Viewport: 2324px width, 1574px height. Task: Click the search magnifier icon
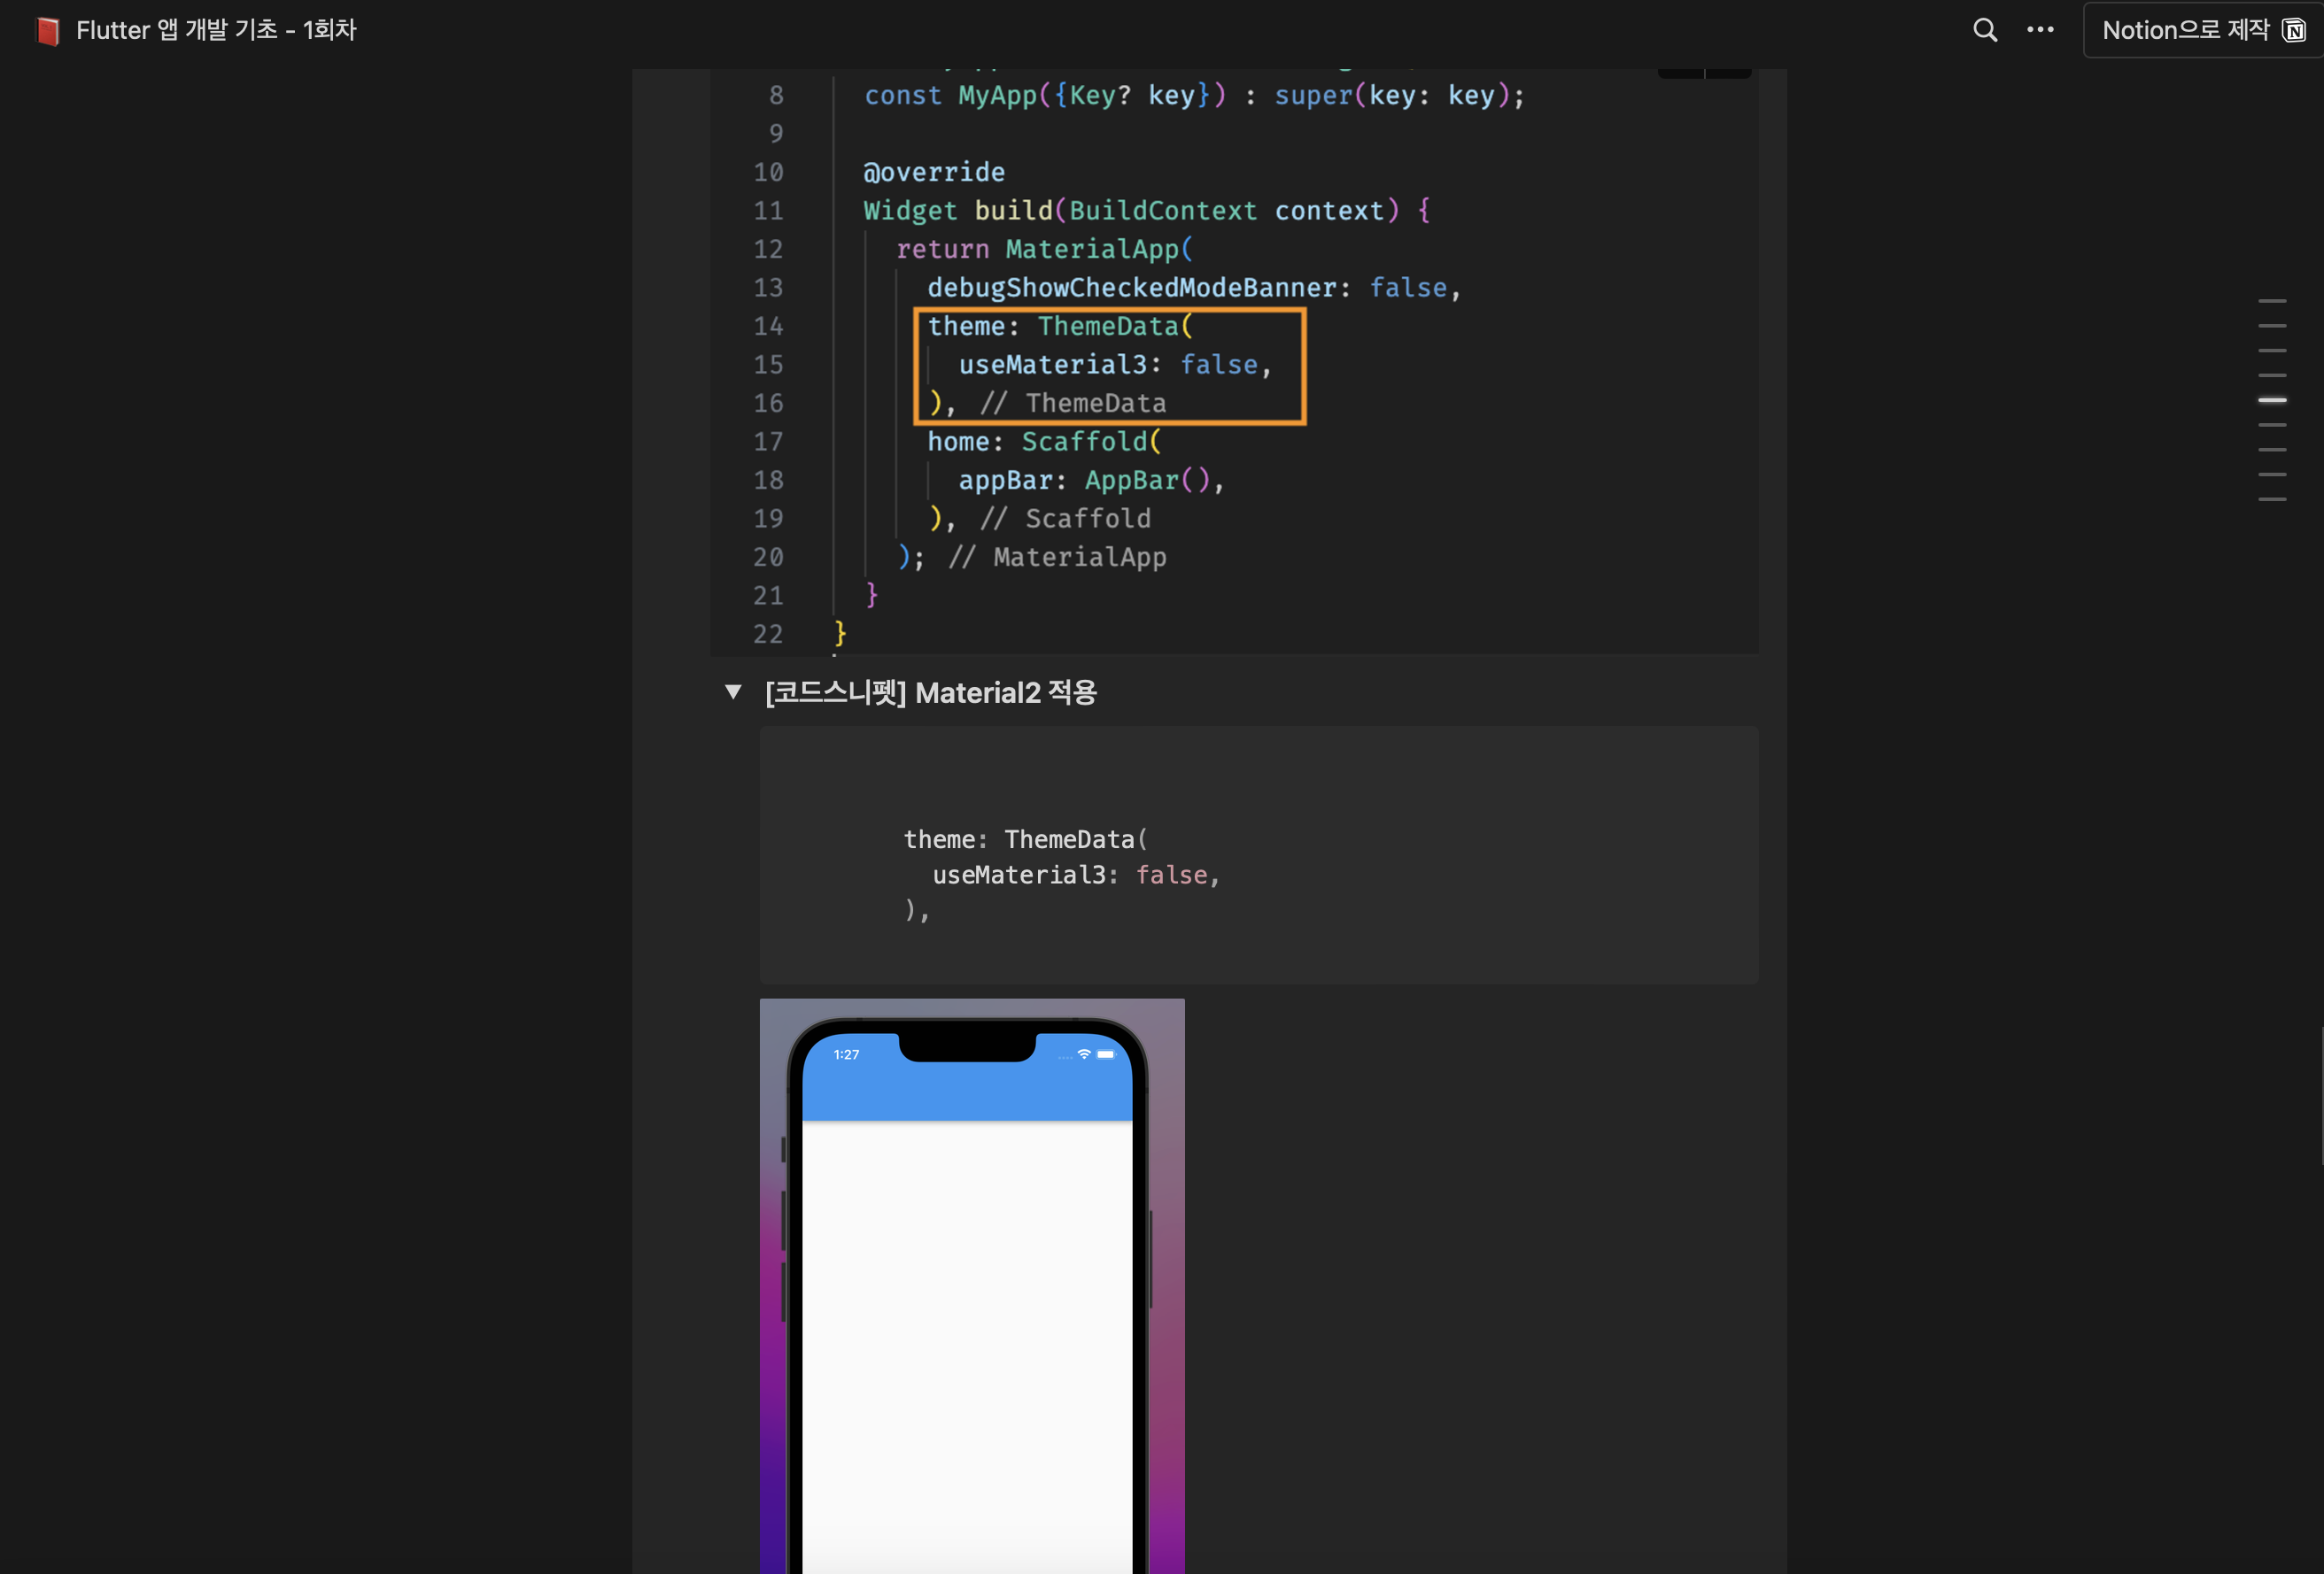click(x=1985, y=30)
